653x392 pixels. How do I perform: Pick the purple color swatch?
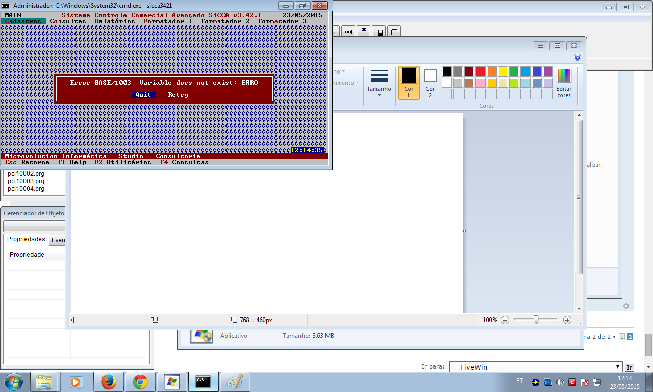click(548, 71)
